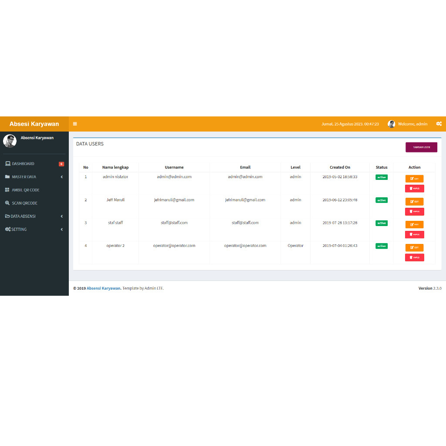This screenshot has width=446, height=446.
Task: Expand the Setting submenu arrow
Action: coord(62,229)
